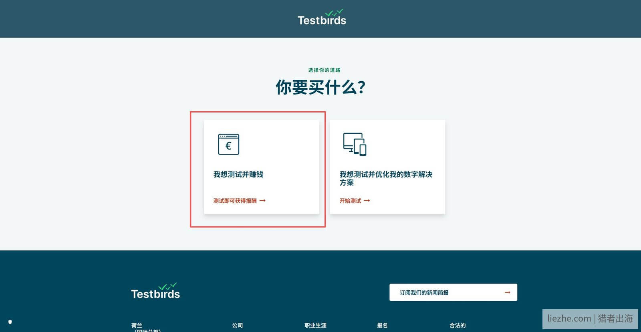Click the Testbirds logo in the header
The height and width of the screenshot is (332, 641).
pos(322,18)
